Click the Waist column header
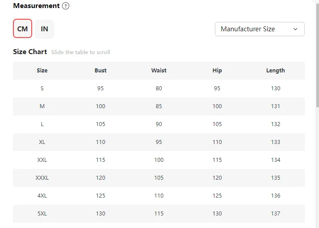 coord(159,71)
